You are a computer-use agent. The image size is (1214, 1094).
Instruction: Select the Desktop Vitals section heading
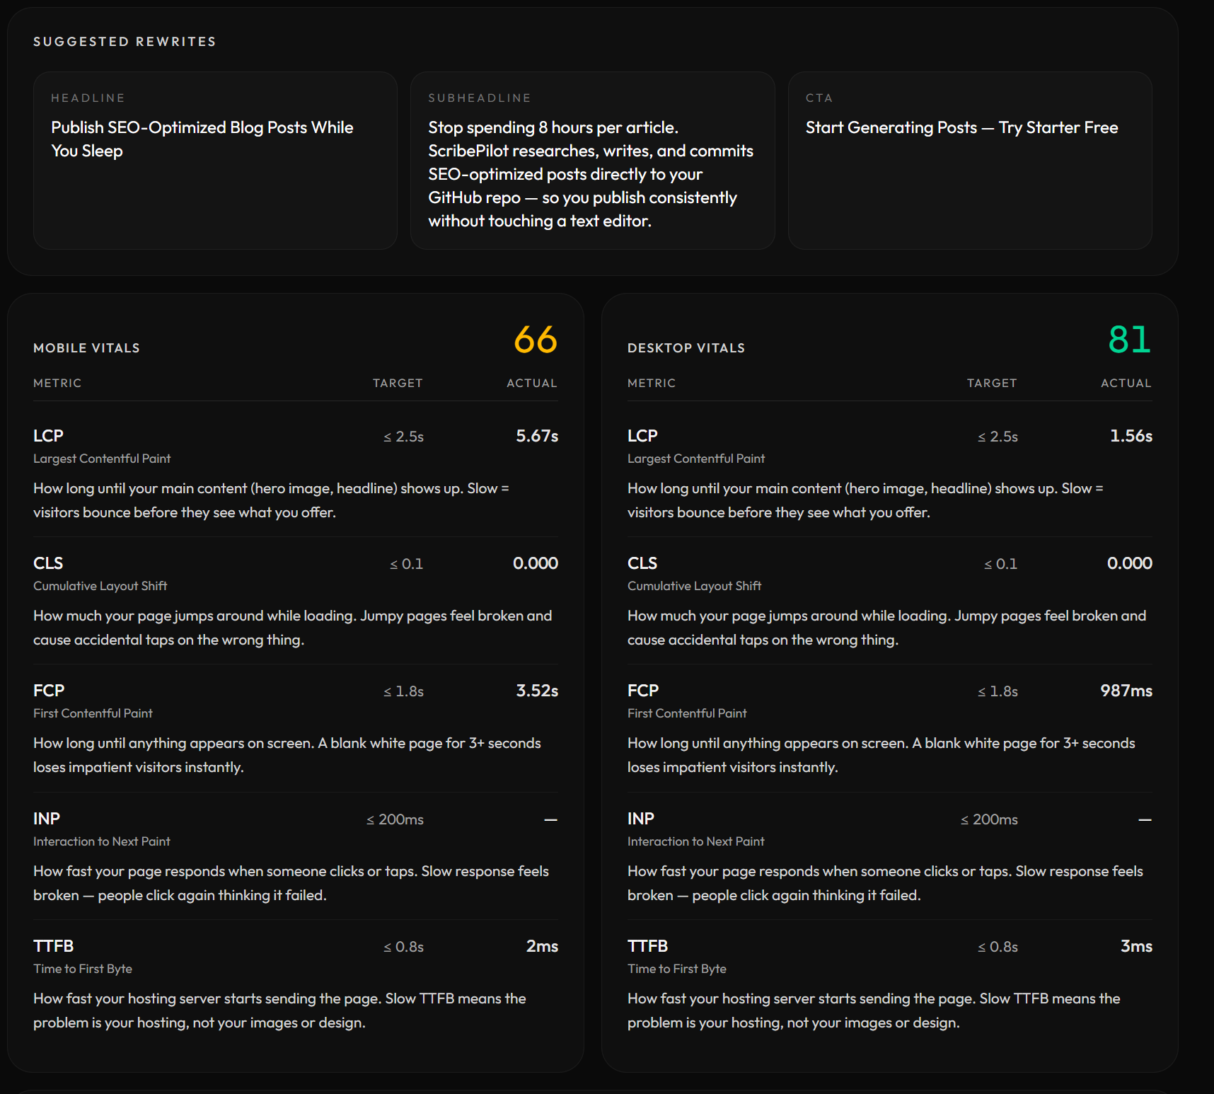(686, 348)
